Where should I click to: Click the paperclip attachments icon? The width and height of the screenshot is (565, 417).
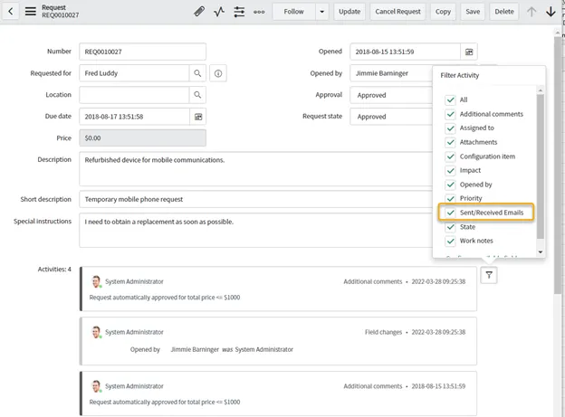(199, 12)
